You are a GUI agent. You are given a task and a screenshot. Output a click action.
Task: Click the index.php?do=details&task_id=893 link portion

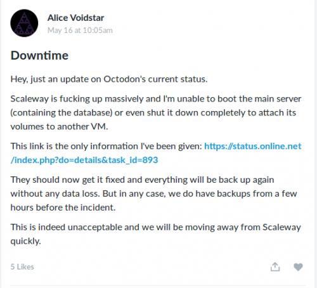[x=84, y=160]
